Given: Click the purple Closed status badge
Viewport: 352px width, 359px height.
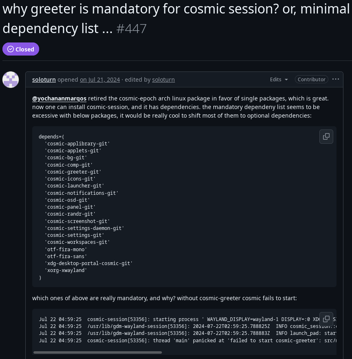Looking at the screenshot, I should pos(20,49).
